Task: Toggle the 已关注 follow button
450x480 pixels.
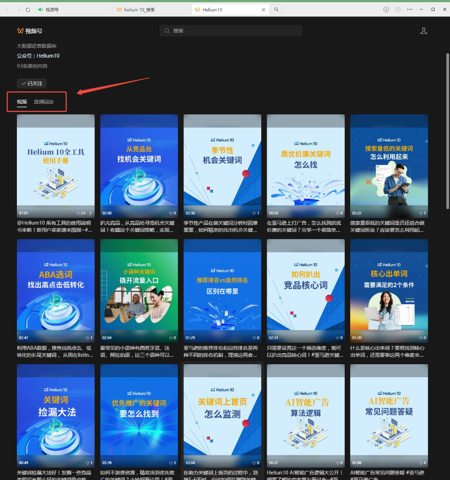Action: coord(32,83)
